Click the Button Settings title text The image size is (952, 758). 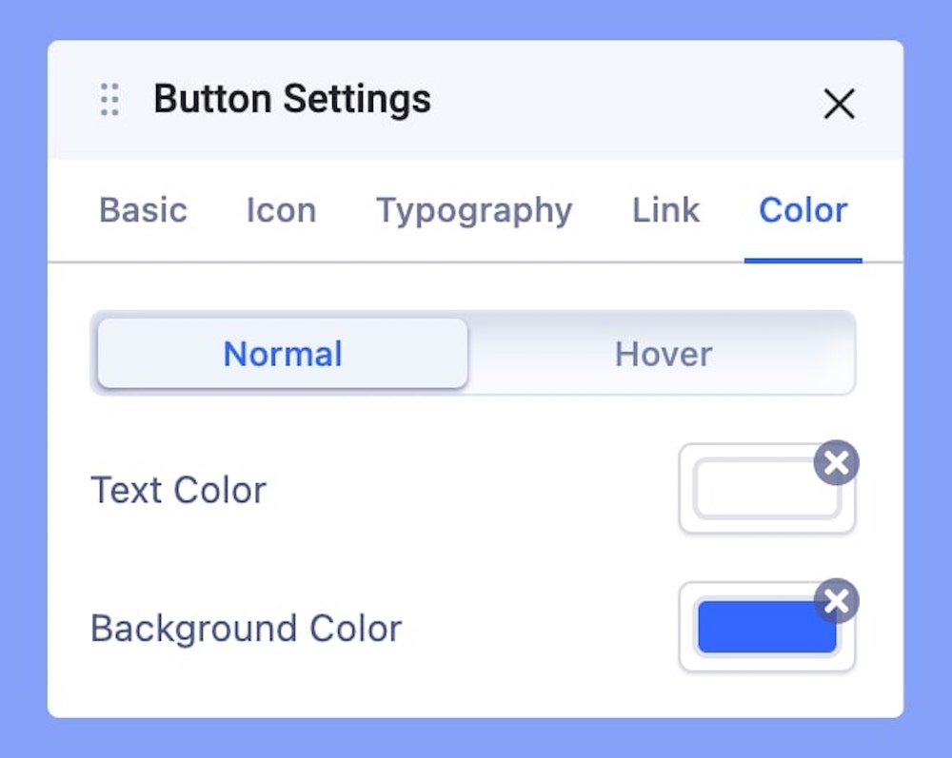tap(291, 99)
